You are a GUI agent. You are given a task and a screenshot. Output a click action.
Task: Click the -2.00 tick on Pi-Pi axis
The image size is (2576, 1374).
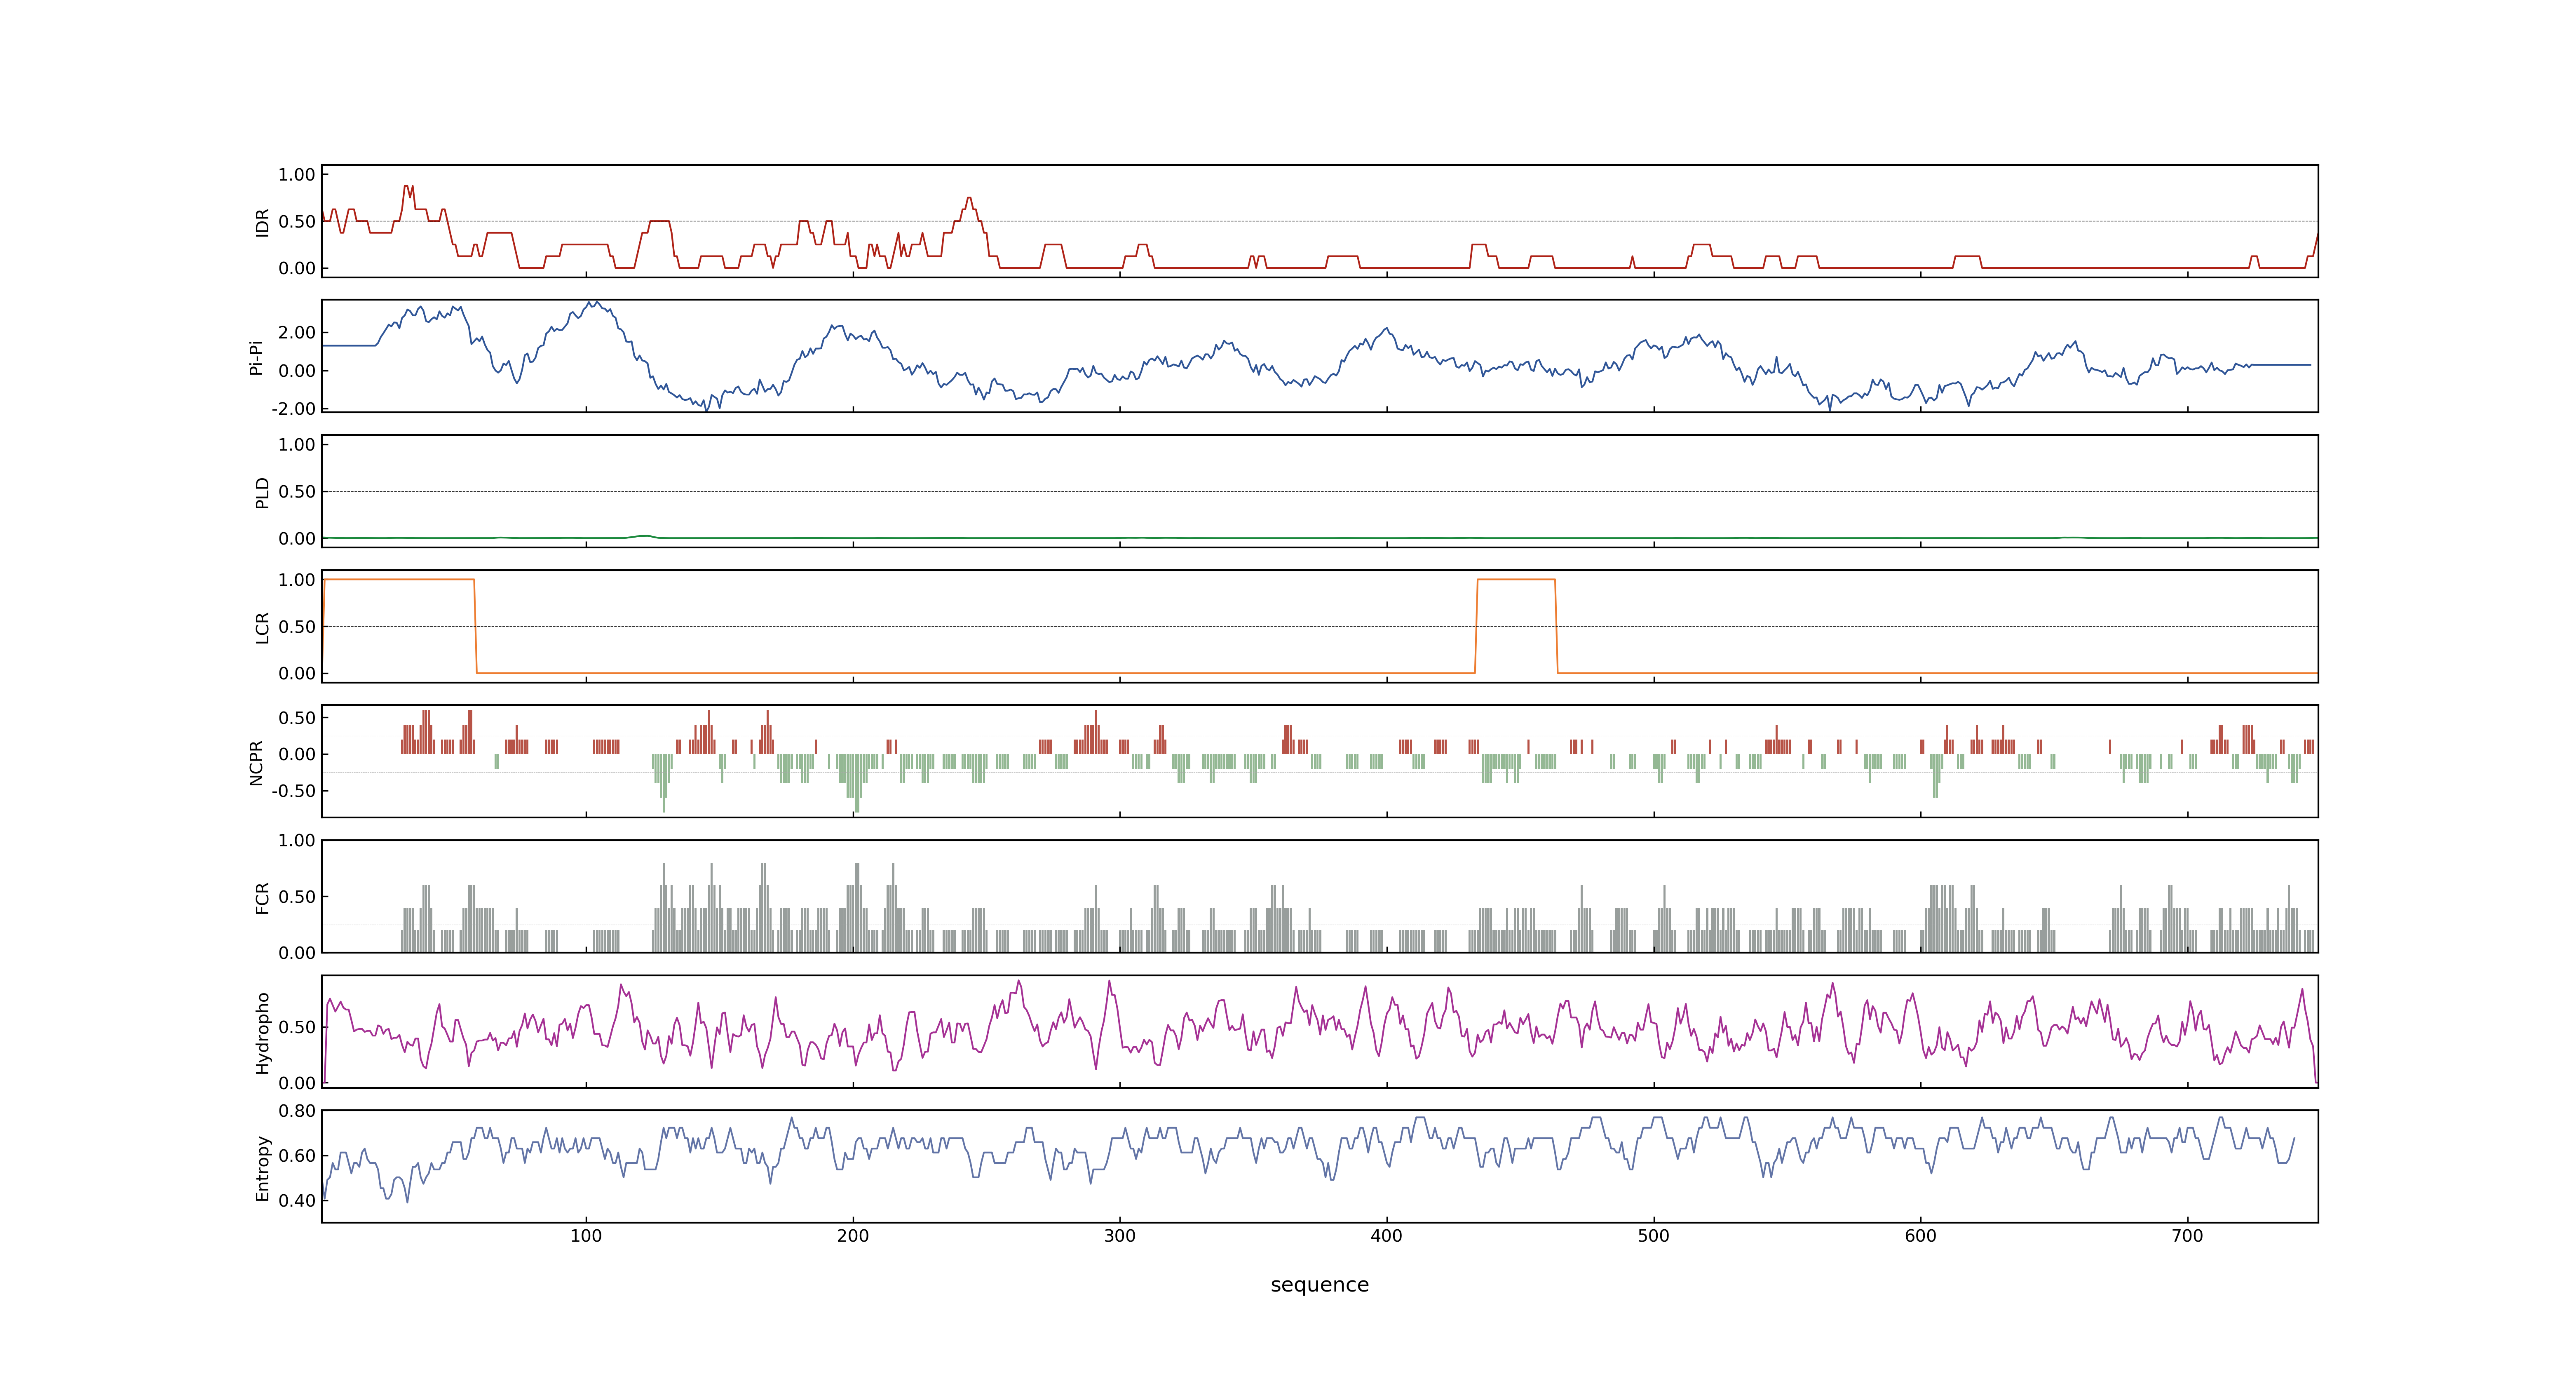click(x=294, y=409)
